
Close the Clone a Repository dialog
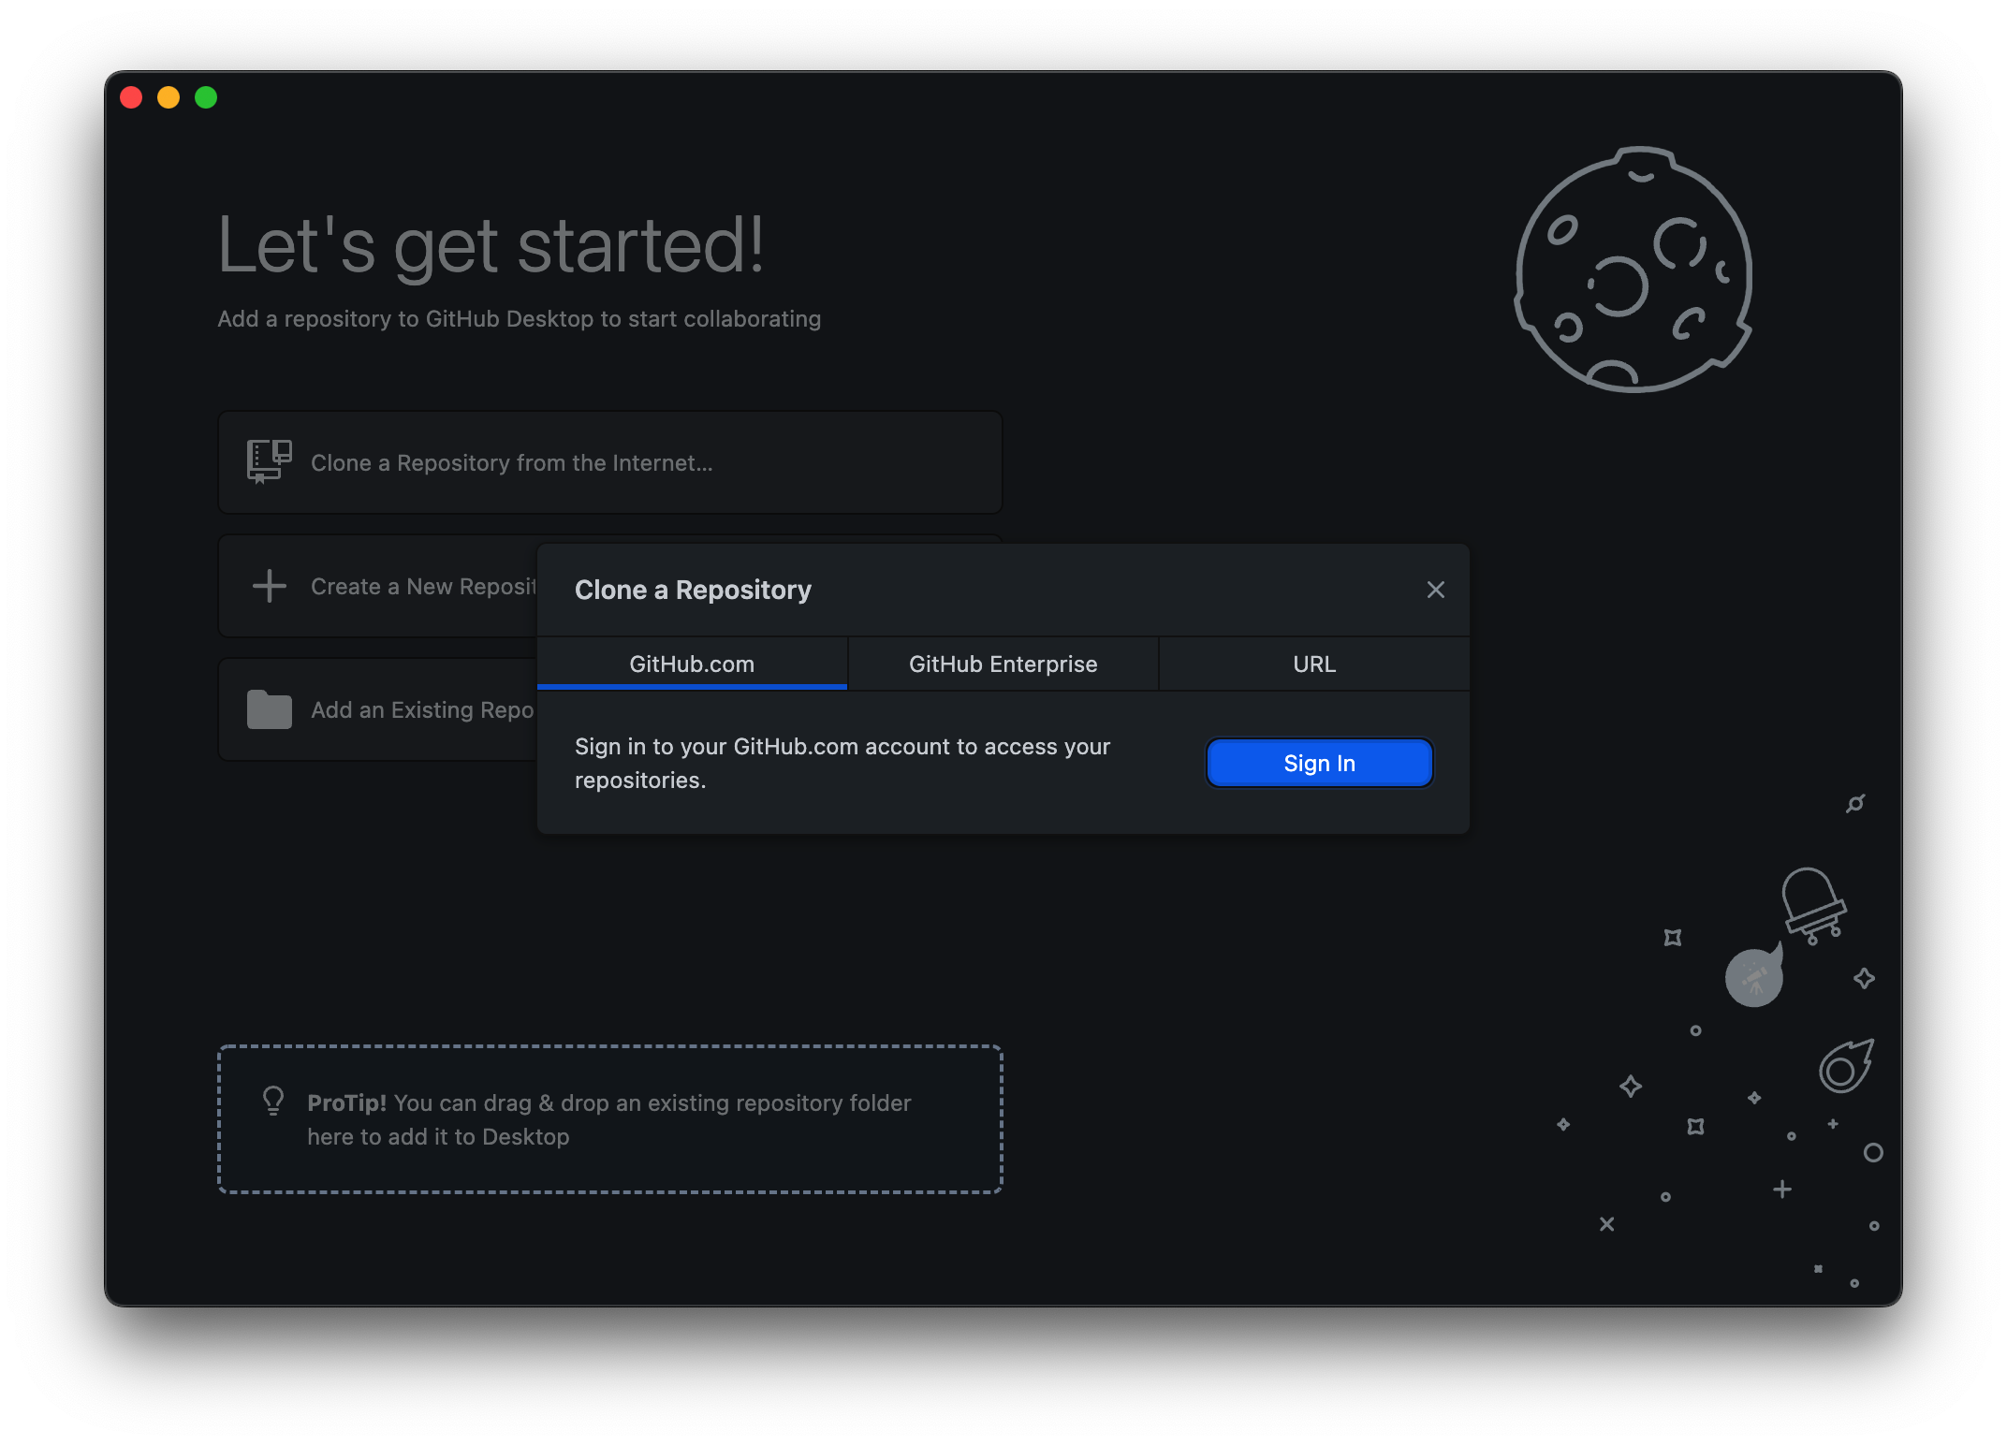[1435, 590]
